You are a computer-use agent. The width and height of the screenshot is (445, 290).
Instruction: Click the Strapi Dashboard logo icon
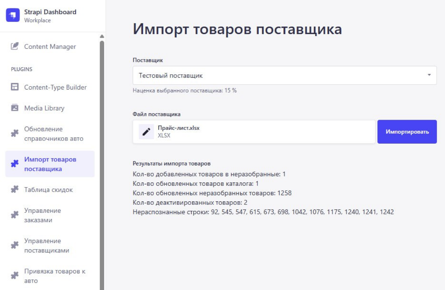[13, 16]
